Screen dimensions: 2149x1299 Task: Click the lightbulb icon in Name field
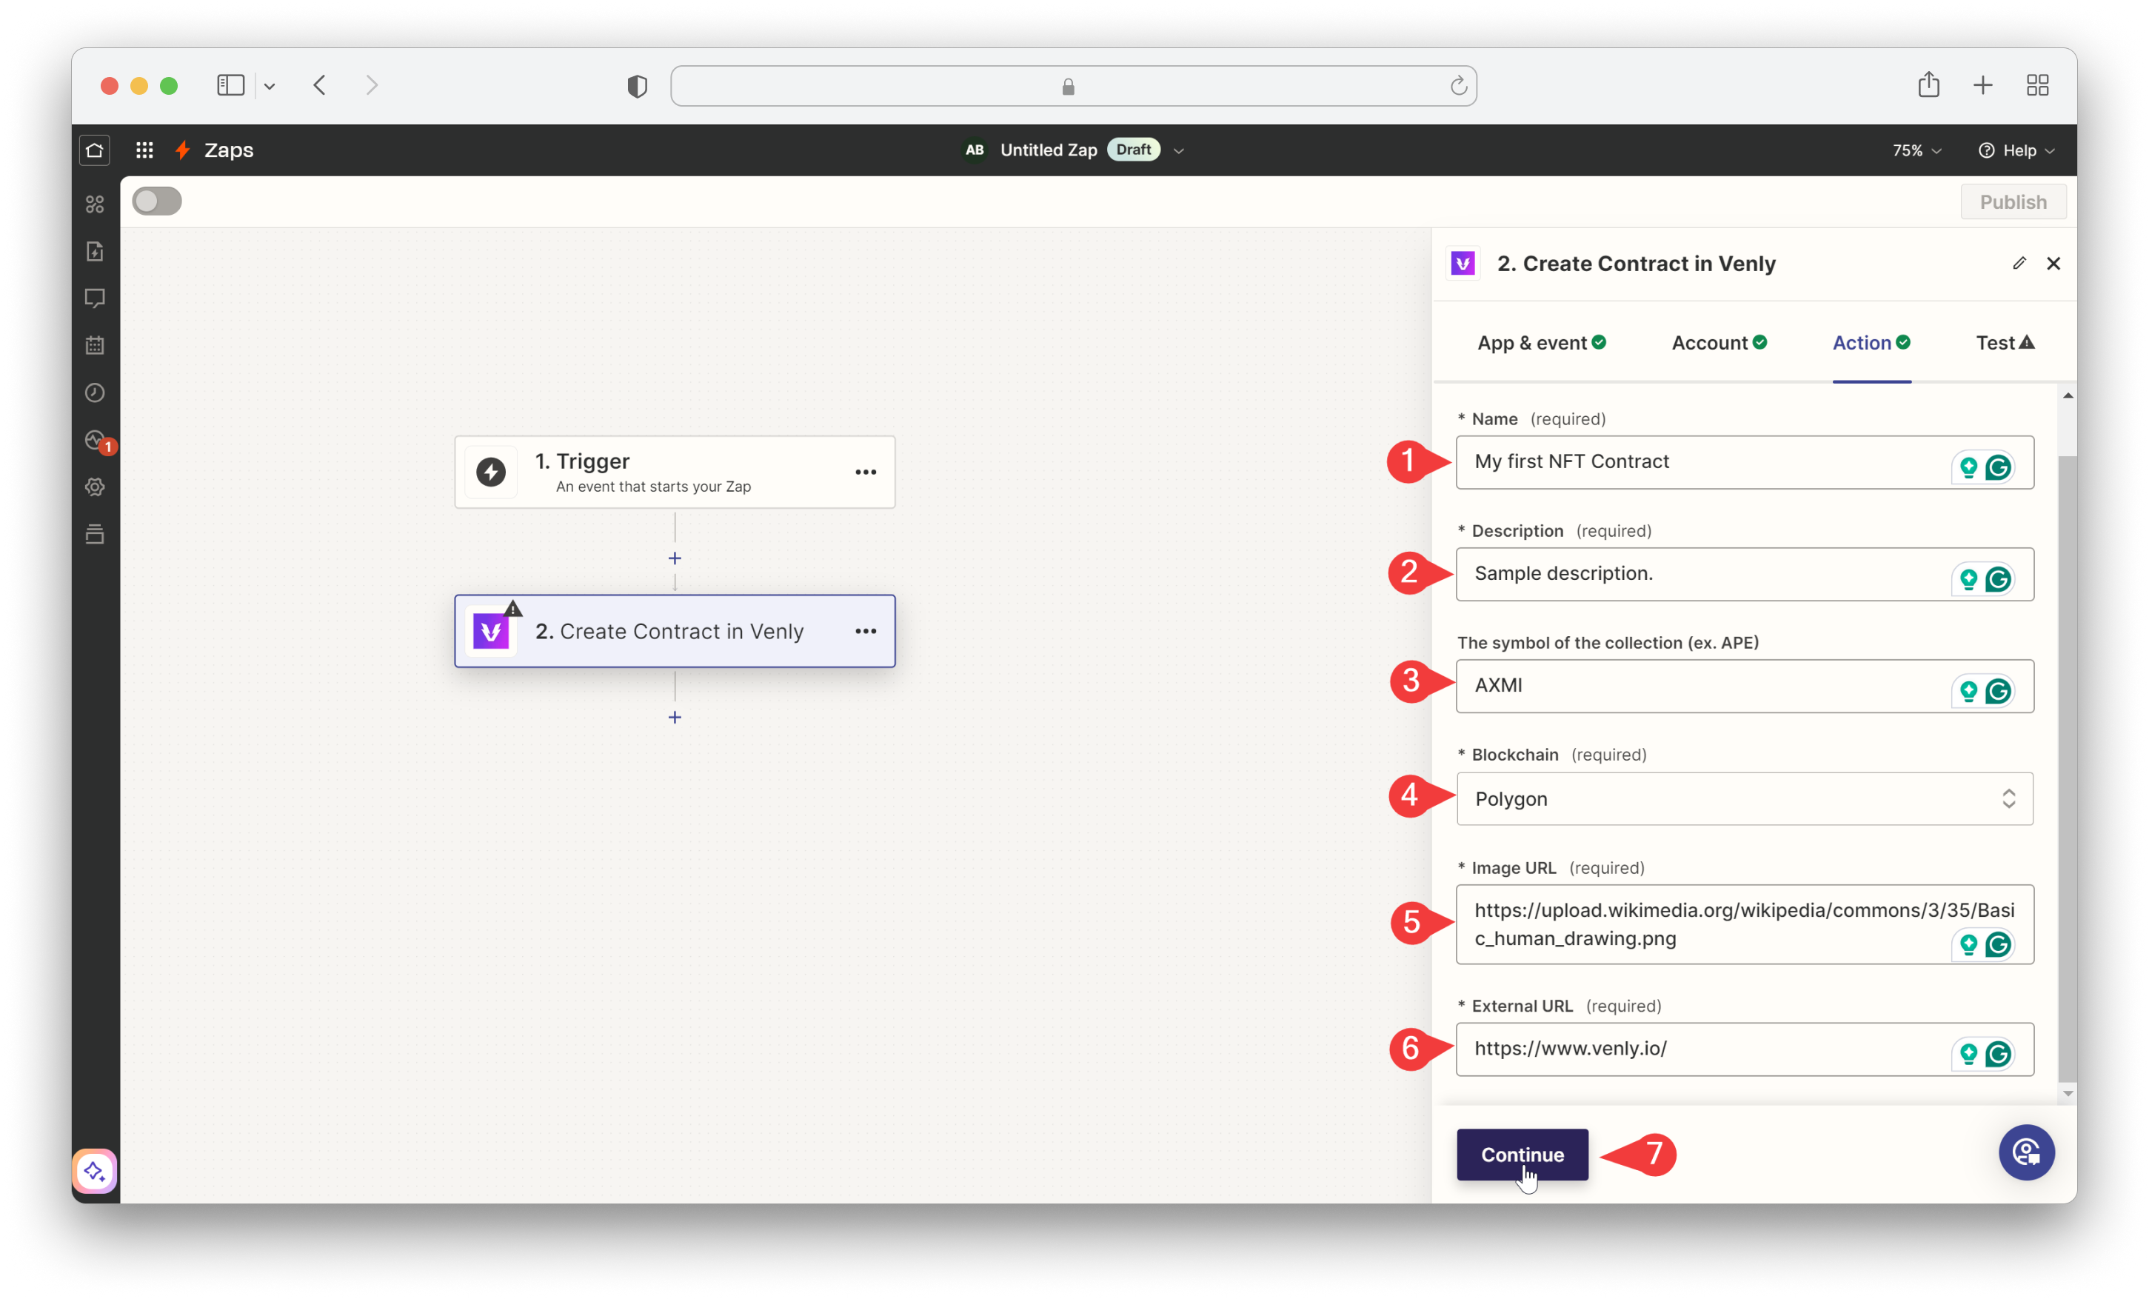[x=1968, y=467]
